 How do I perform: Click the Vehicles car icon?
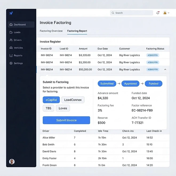(11, 48)
